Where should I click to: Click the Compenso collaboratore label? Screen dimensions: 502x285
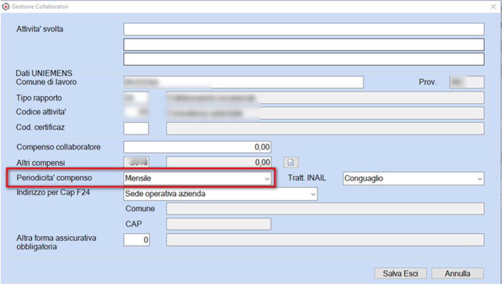tap(58, 147)
